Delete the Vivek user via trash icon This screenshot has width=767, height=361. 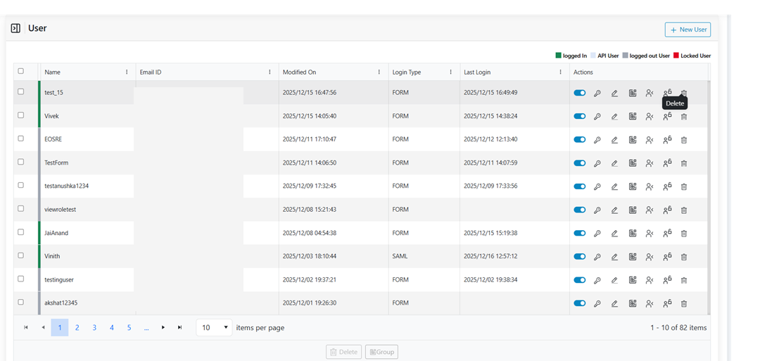tap(684, 116)
